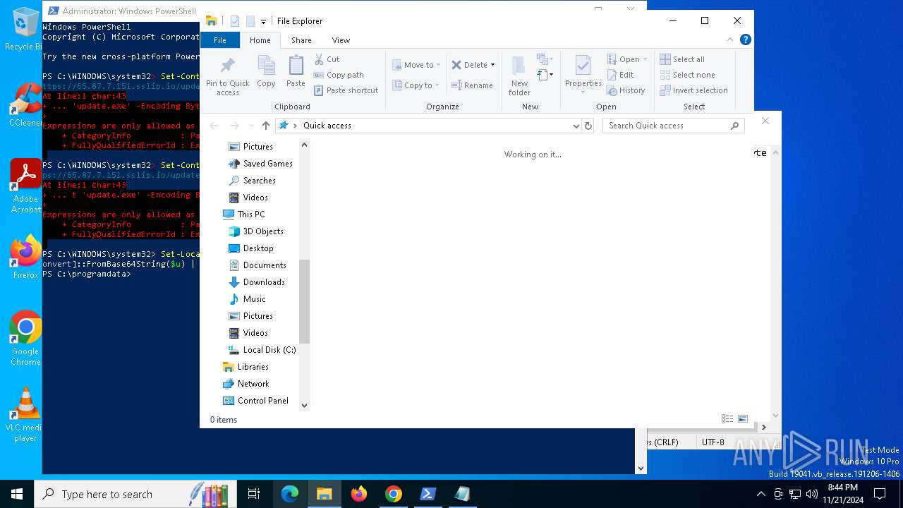The height and width of the screenshot is (508, 903).
Task: Click the History command
Action: [626, 90]
